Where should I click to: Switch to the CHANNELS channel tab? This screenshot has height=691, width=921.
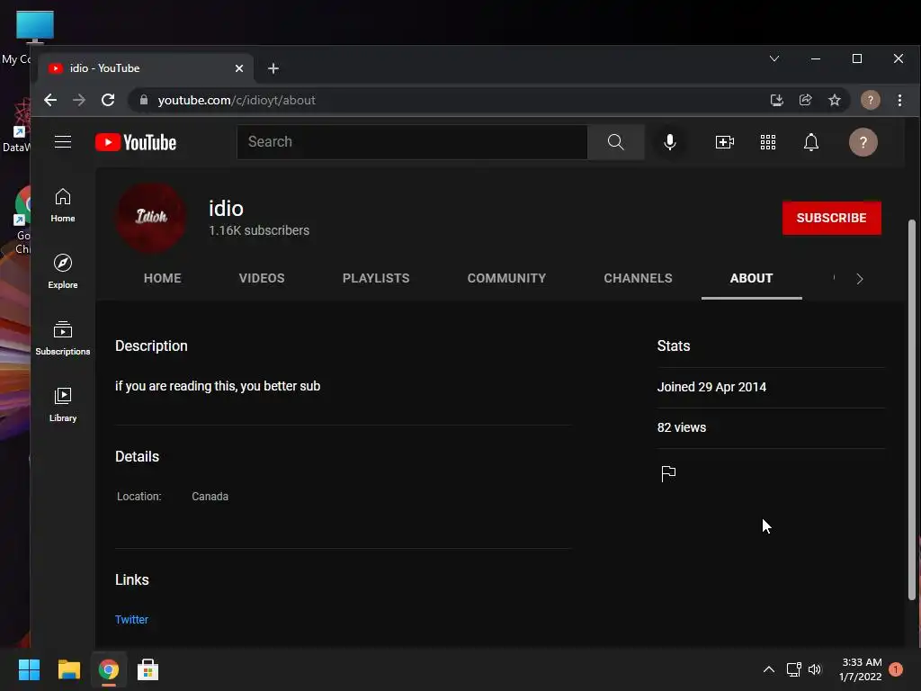pyautogui.click(x=638, y=278)
